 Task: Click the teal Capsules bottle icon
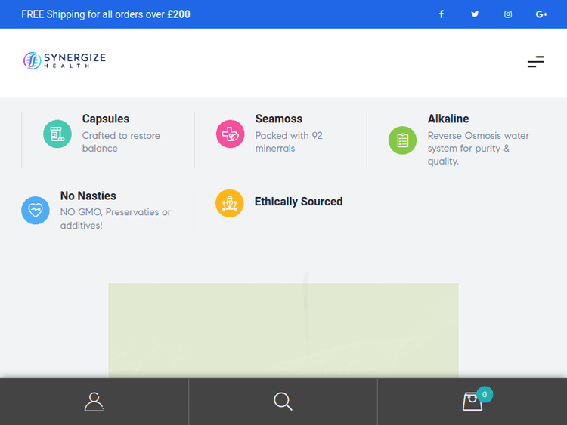pos(57,134)
